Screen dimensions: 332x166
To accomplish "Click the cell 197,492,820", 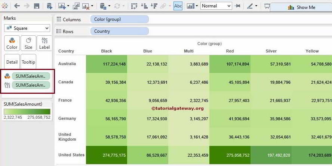I will [x=271, y=155].
